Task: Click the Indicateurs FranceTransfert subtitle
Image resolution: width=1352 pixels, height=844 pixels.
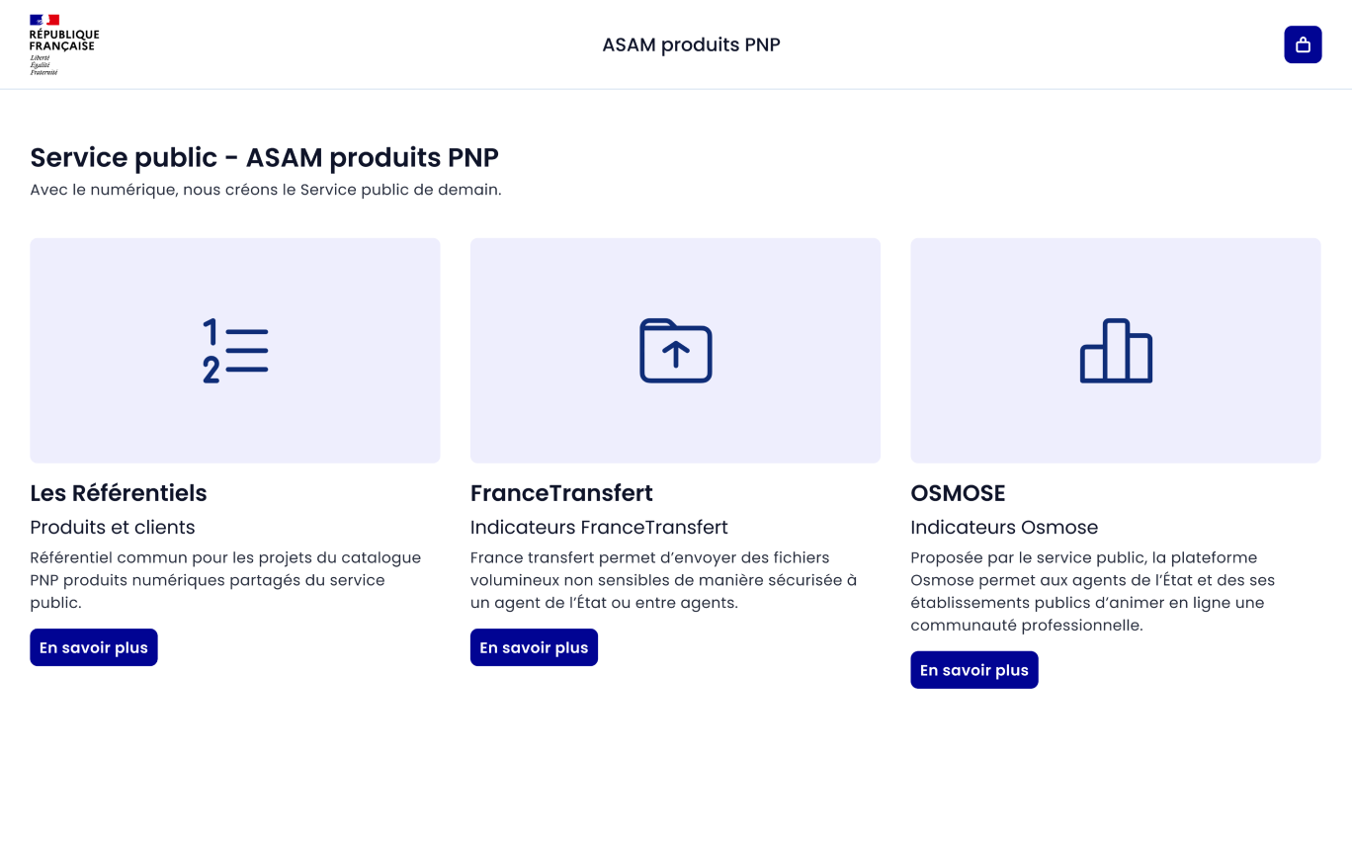Action: click(x=599, y=527)
